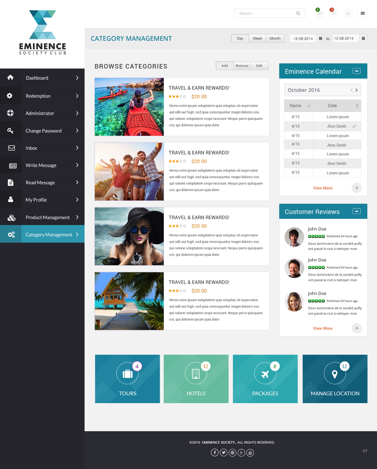The width and height of the screenshot is (377, 469).
Task: Collapse the Eminence Calendar panel
Action: click(356, 71)
